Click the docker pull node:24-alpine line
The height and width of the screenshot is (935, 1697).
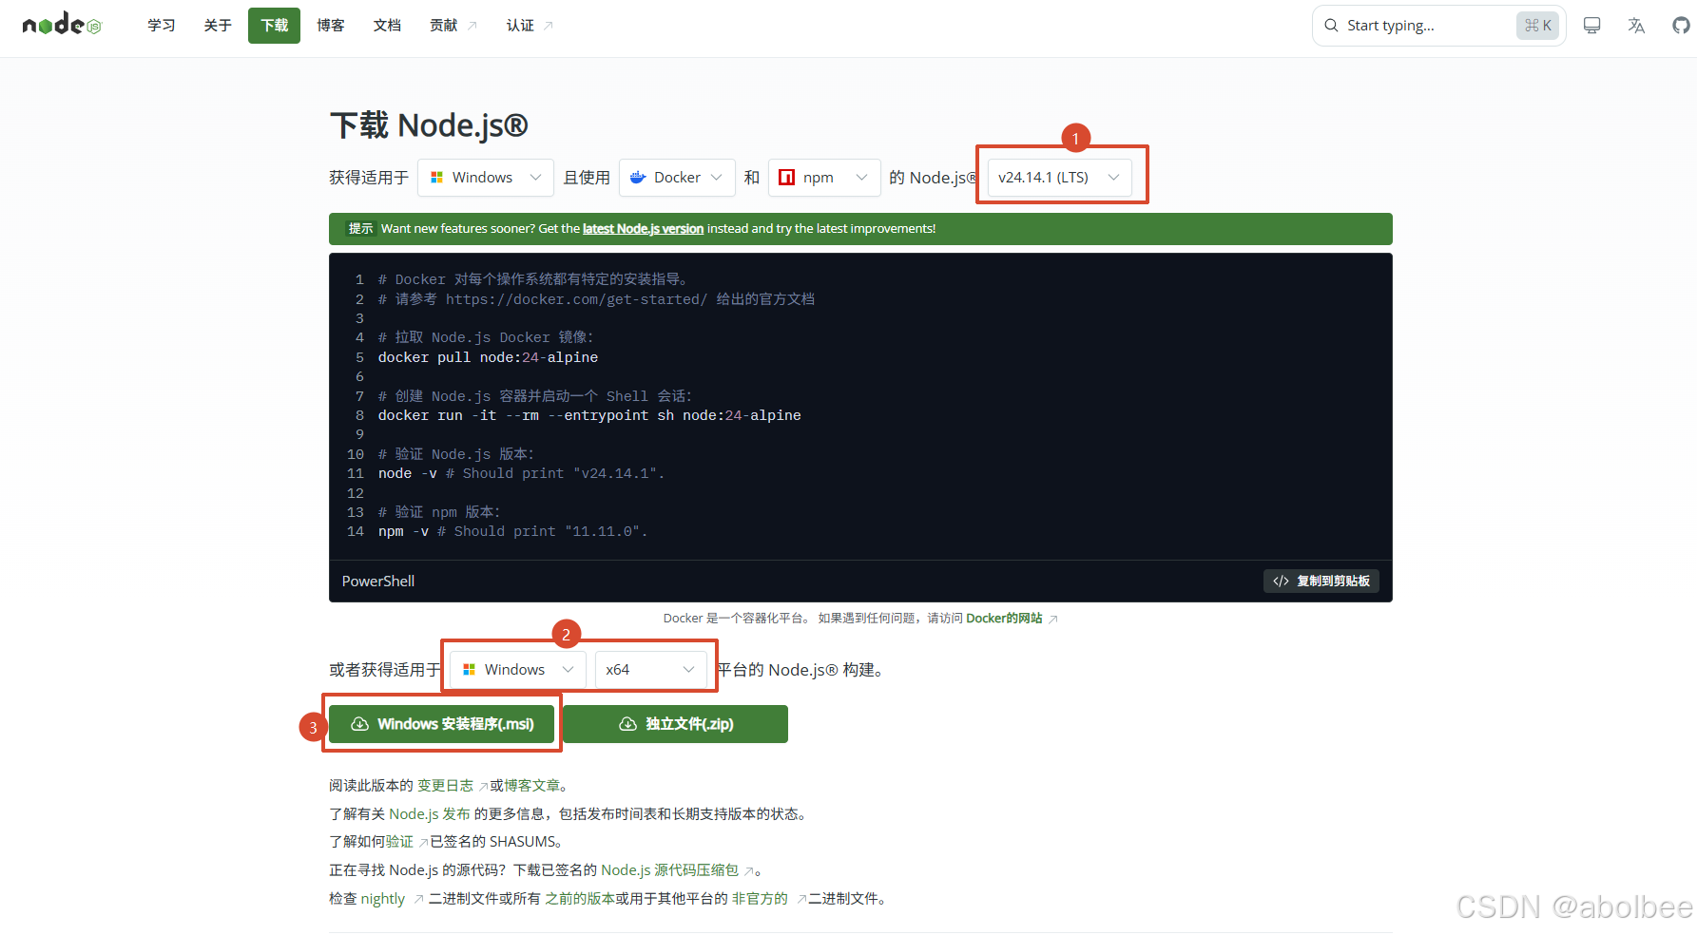point(488,358)
